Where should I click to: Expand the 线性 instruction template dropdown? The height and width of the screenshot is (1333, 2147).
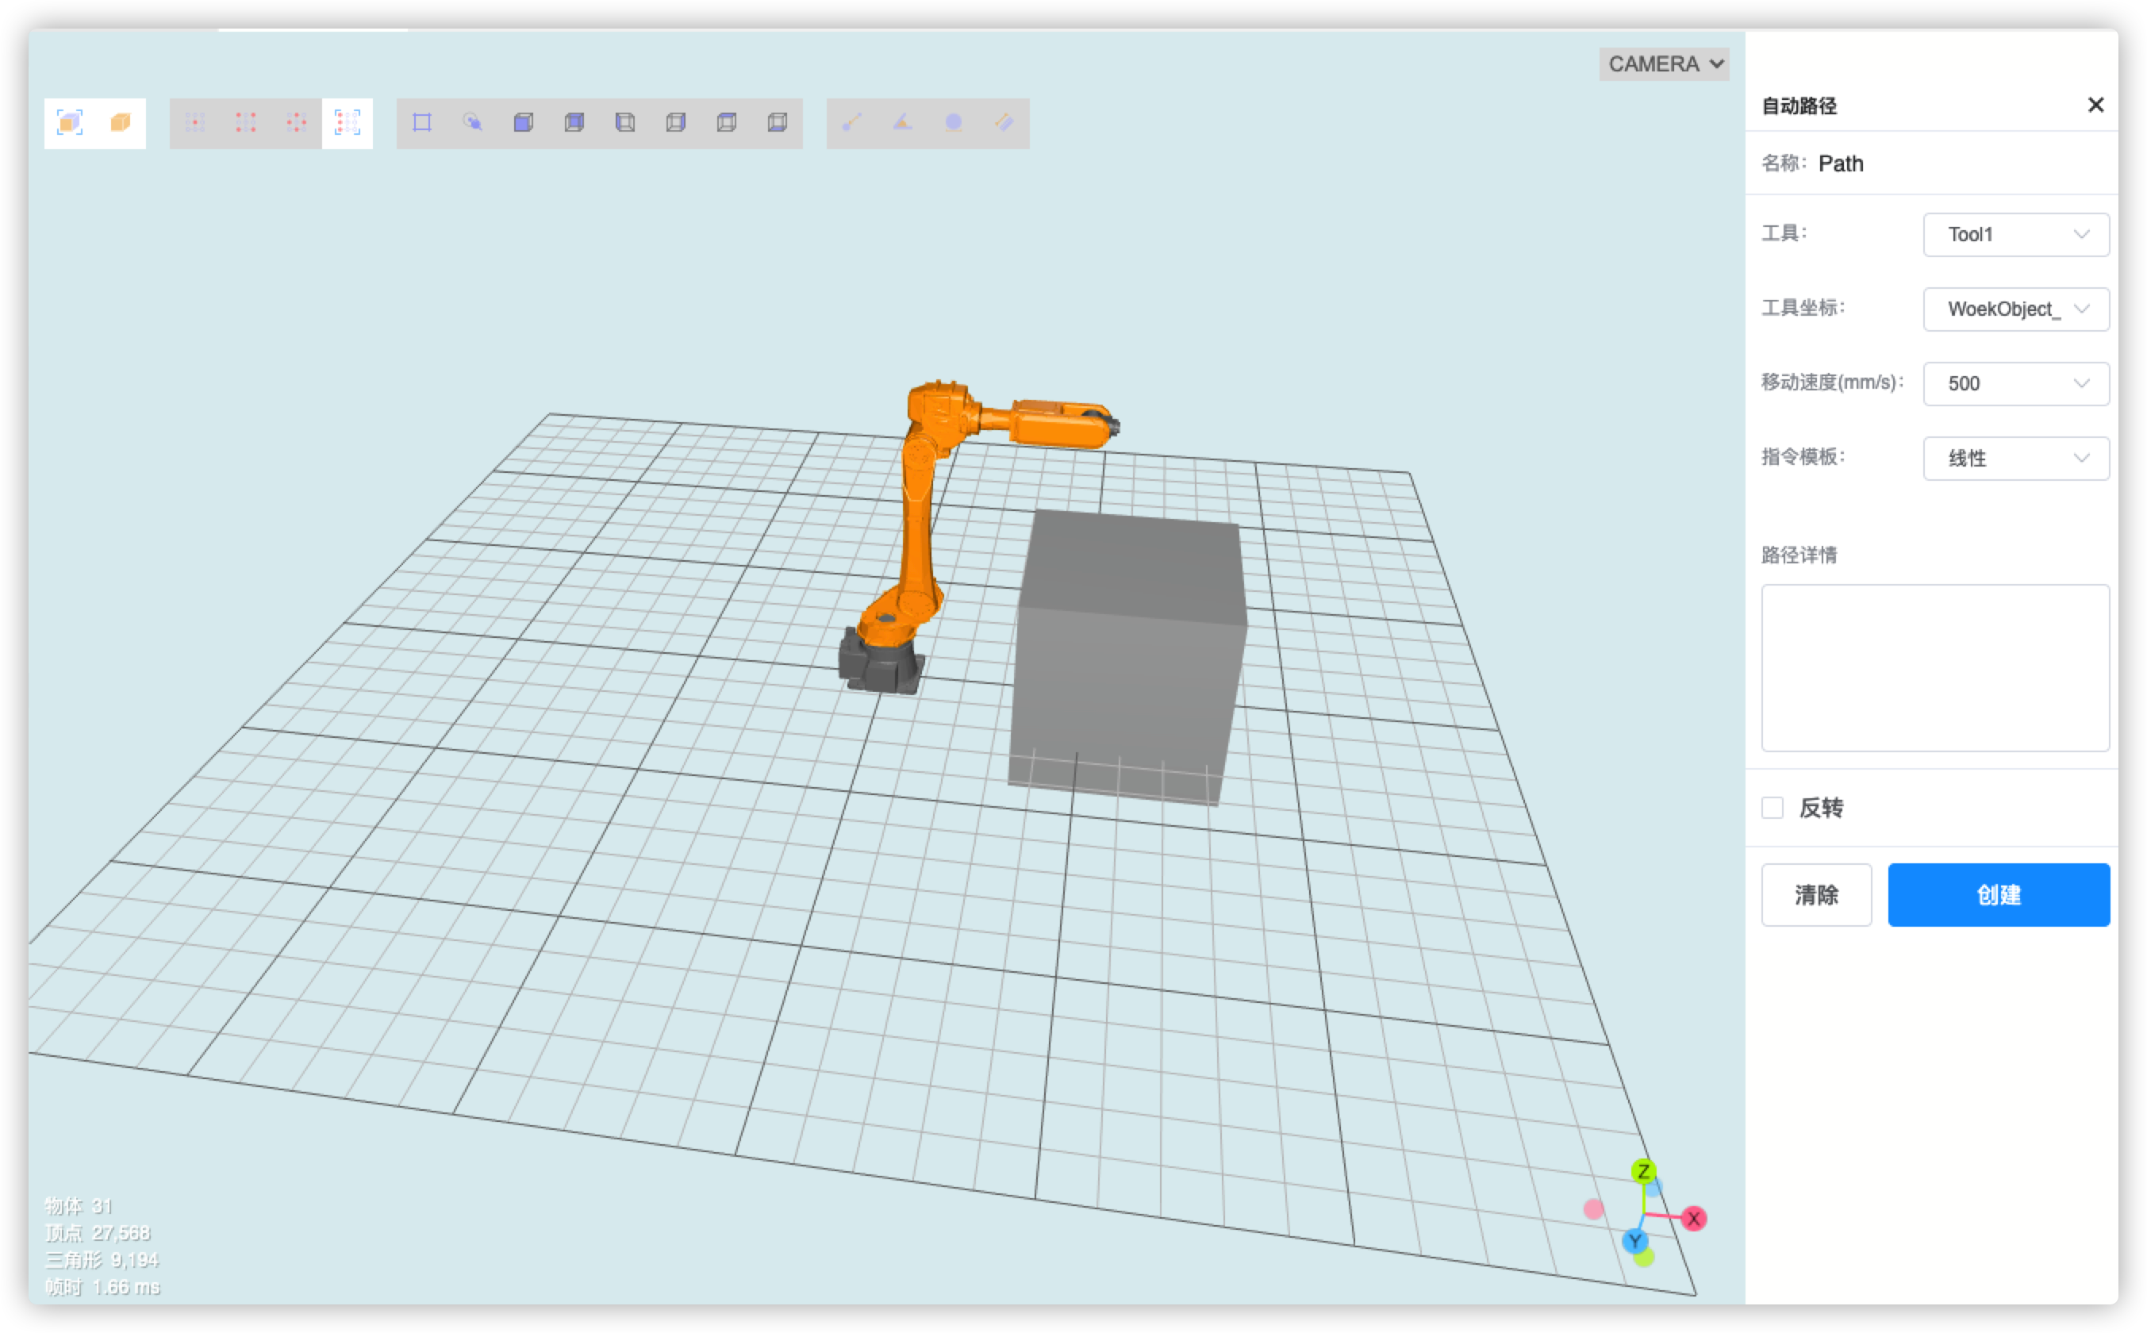[x=2015, y=459]
